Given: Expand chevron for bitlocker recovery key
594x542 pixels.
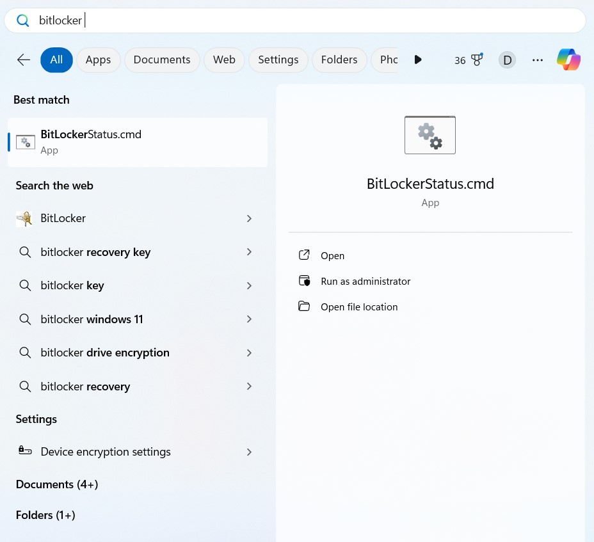Looking at the screenshot, I should 249,252.
